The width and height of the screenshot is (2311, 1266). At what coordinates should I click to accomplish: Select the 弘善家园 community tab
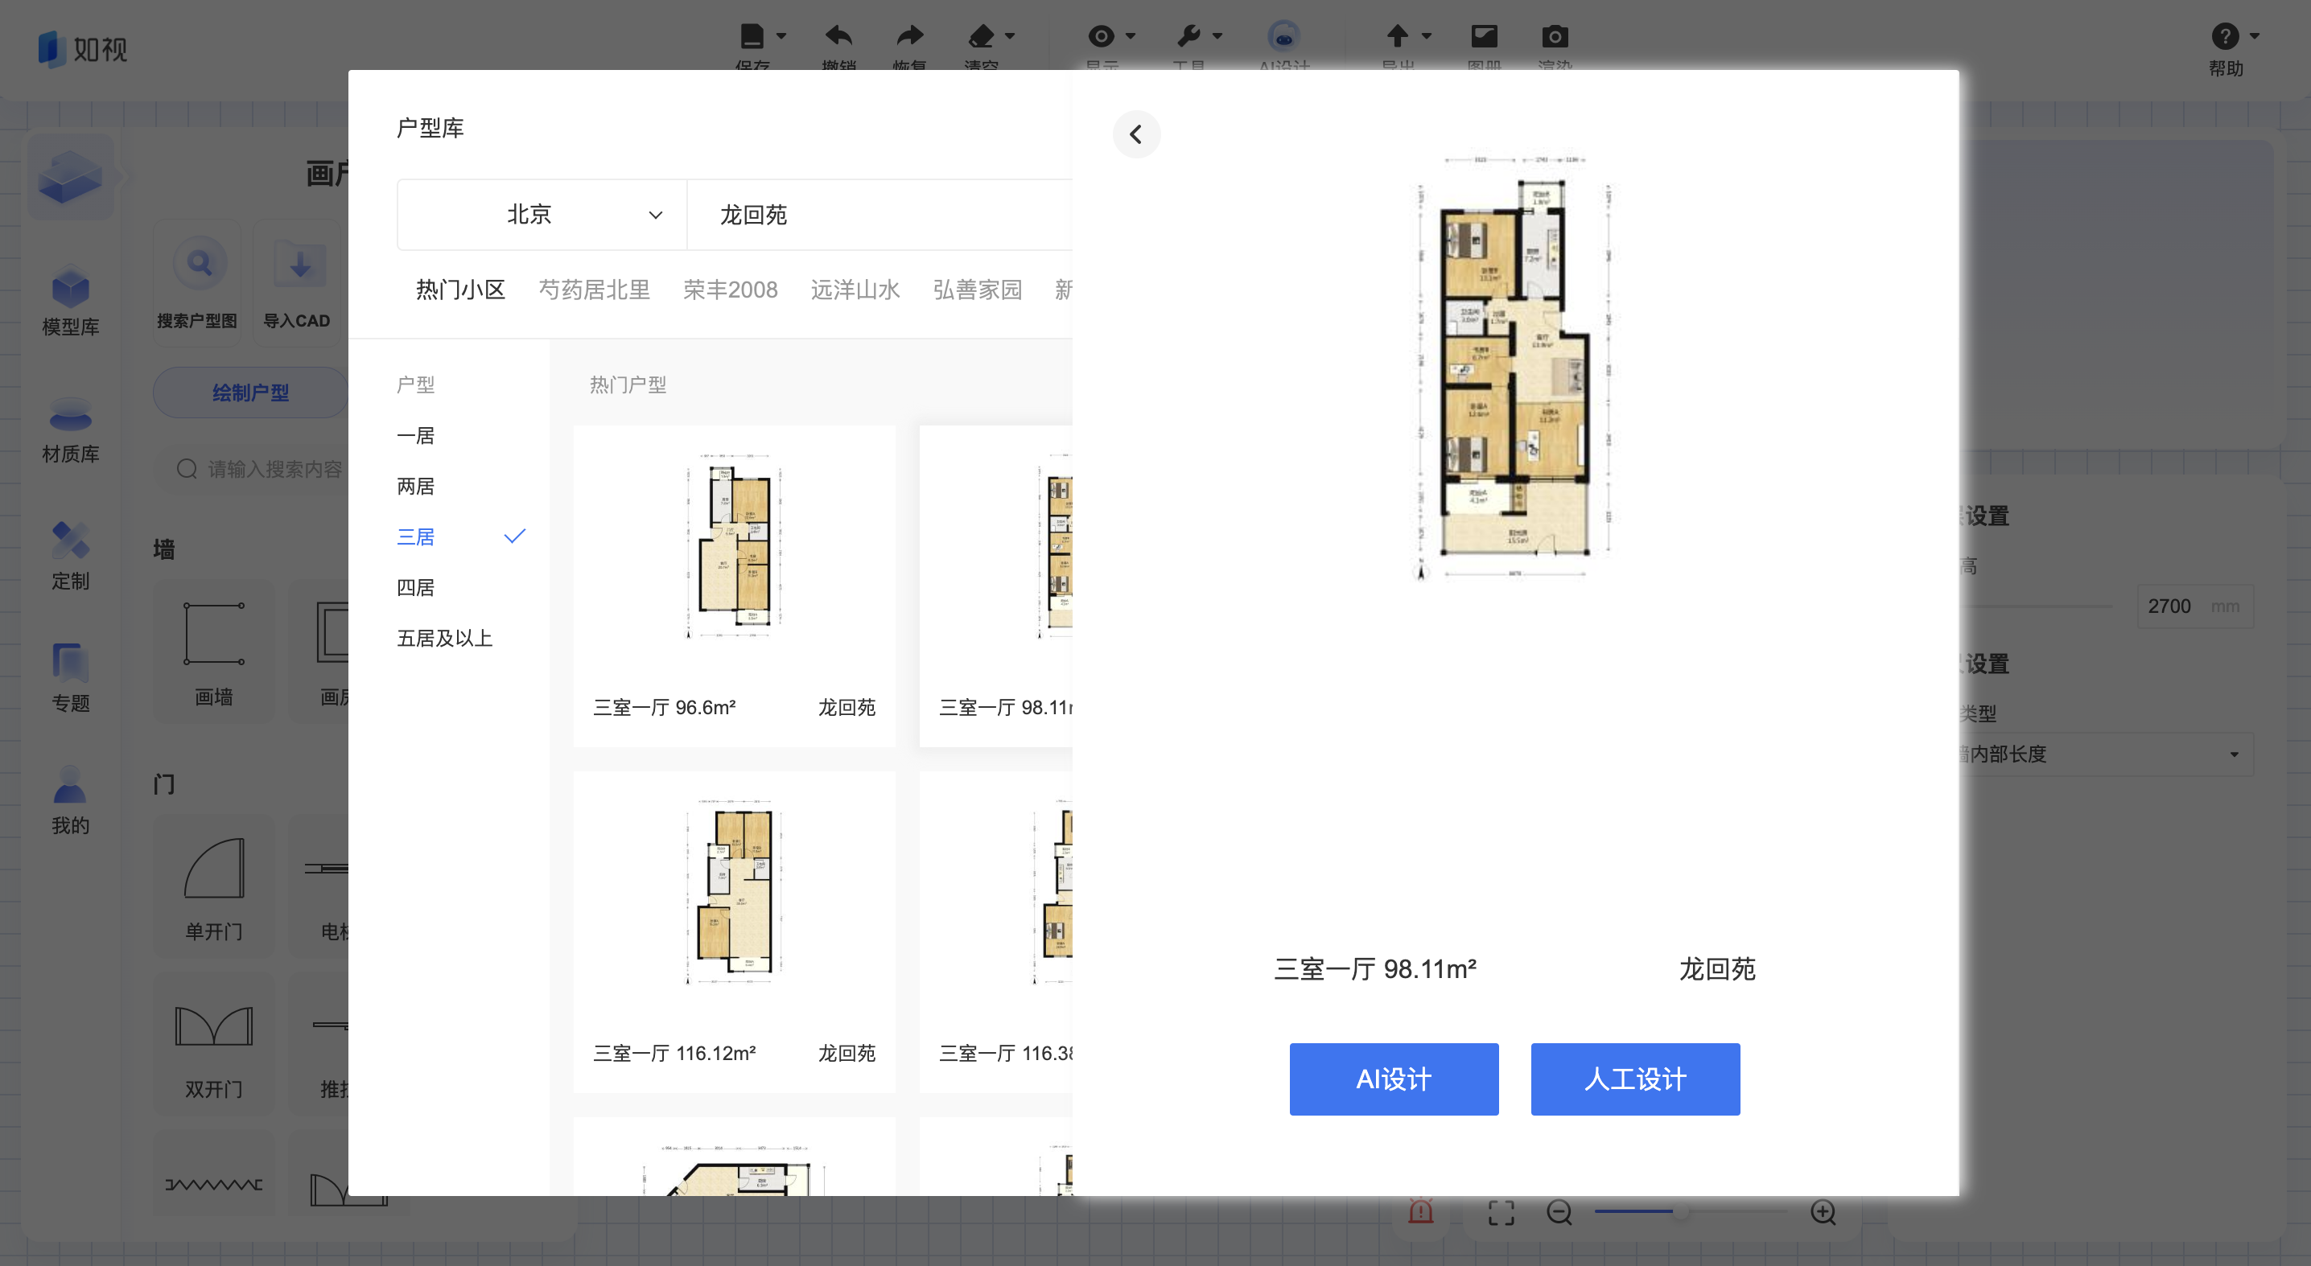point(977,290)
